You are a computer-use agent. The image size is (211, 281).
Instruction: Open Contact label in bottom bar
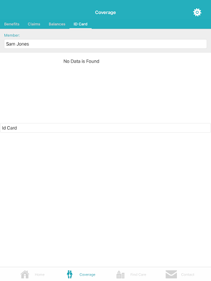(x=188, y=274)
